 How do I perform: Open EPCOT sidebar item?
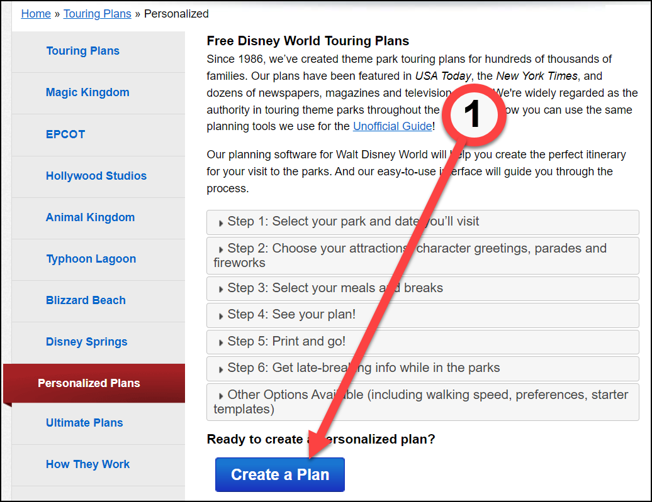(65, 134)
